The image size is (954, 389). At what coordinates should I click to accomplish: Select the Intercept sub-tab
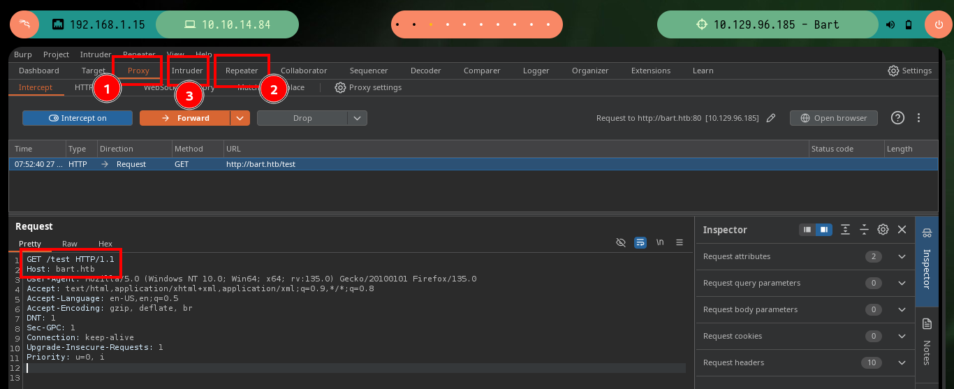click(36, 87)
